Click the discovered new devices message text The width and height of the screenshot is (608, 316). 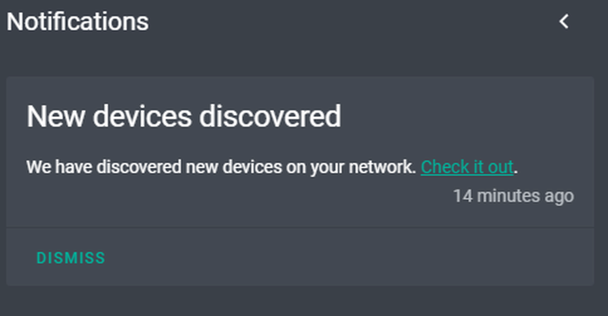(221, 167)
